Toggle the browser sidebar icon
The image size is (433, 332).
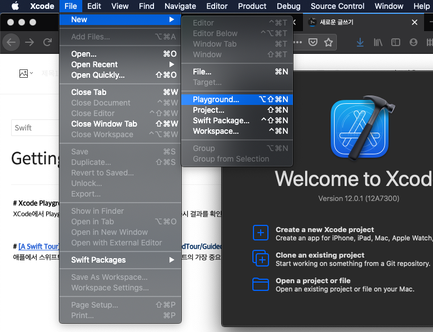pyautogui.click(x=395, y=42)
